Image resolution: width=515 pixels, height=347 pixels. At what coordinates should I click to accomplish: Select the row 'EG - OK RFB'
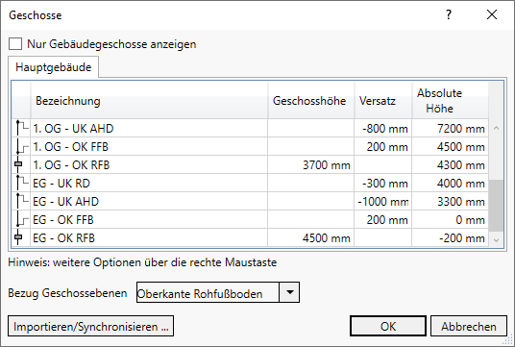pyautogui.click(x=250, y=238)
